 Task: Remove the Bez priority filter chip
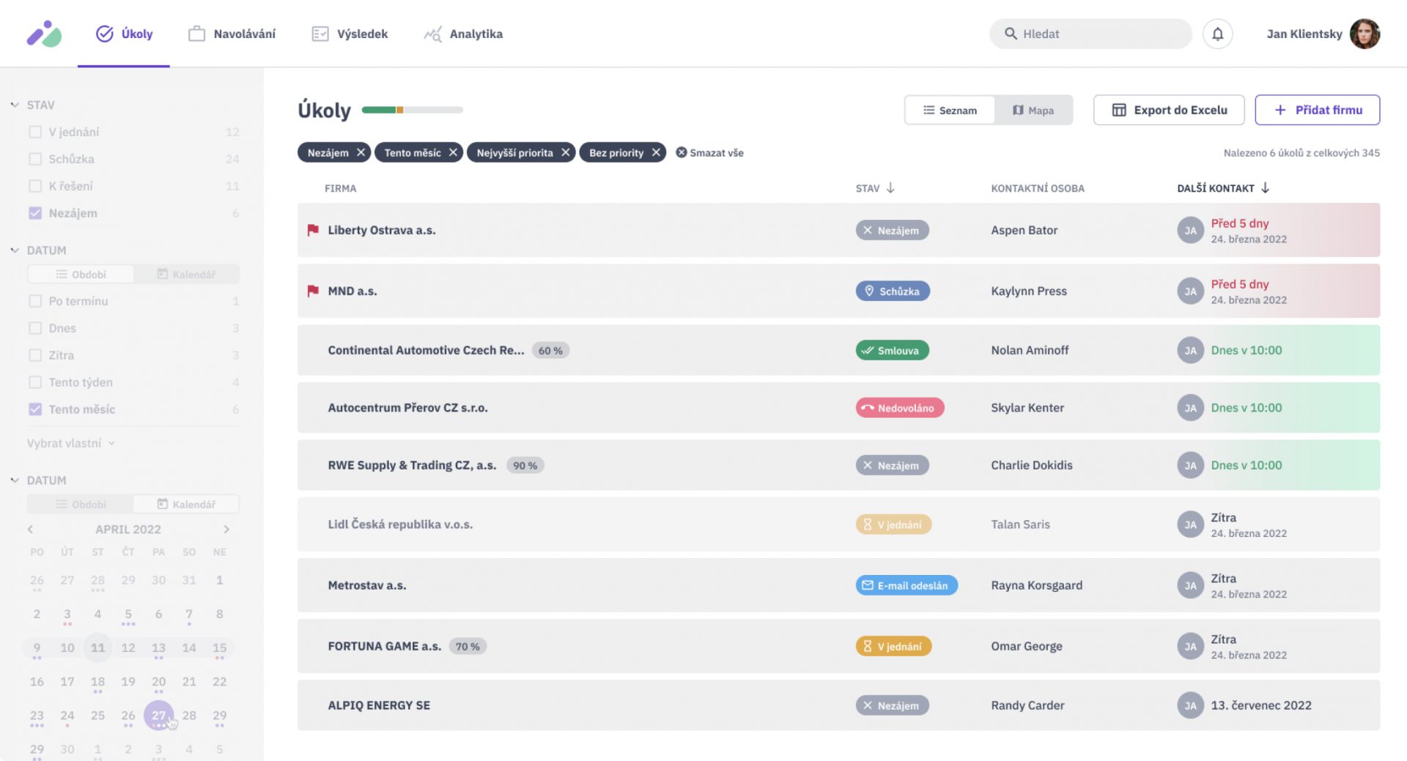point(656,152)
